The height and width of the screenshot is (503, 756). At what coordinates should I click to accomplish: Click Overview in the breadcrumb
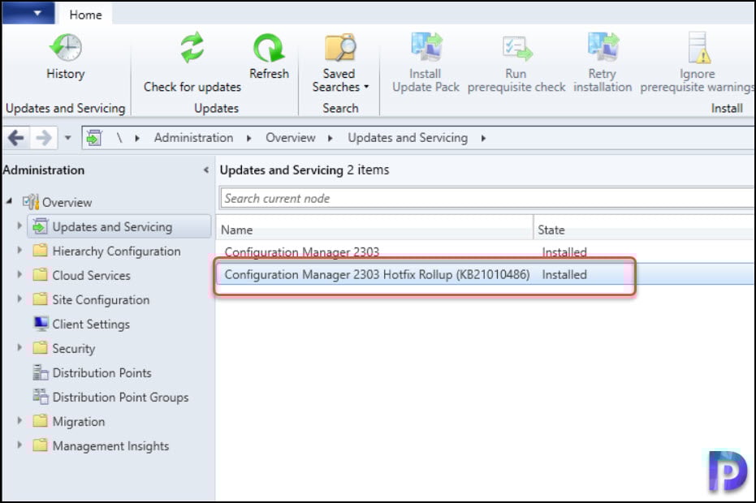point(290,138)
